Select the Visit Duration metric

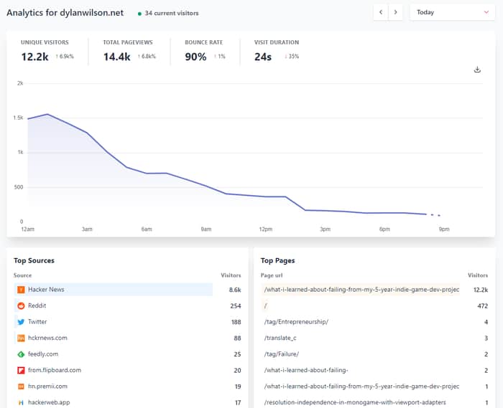[x=277, y=51]
